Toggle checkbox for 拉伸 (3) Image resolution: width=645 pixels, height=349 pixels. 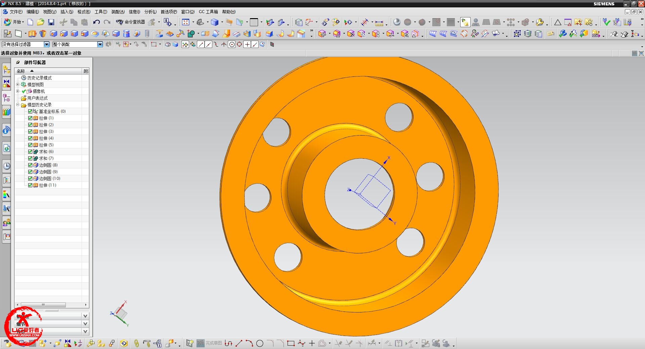30,132
